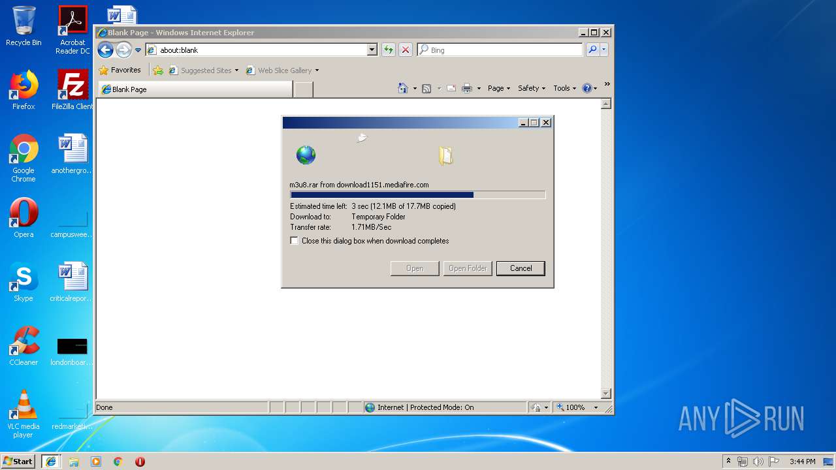The width and height of the screenshot is (836, 470).
Task: Open the Recycle Bin desktop icon
Action: [x=24, y=26]
